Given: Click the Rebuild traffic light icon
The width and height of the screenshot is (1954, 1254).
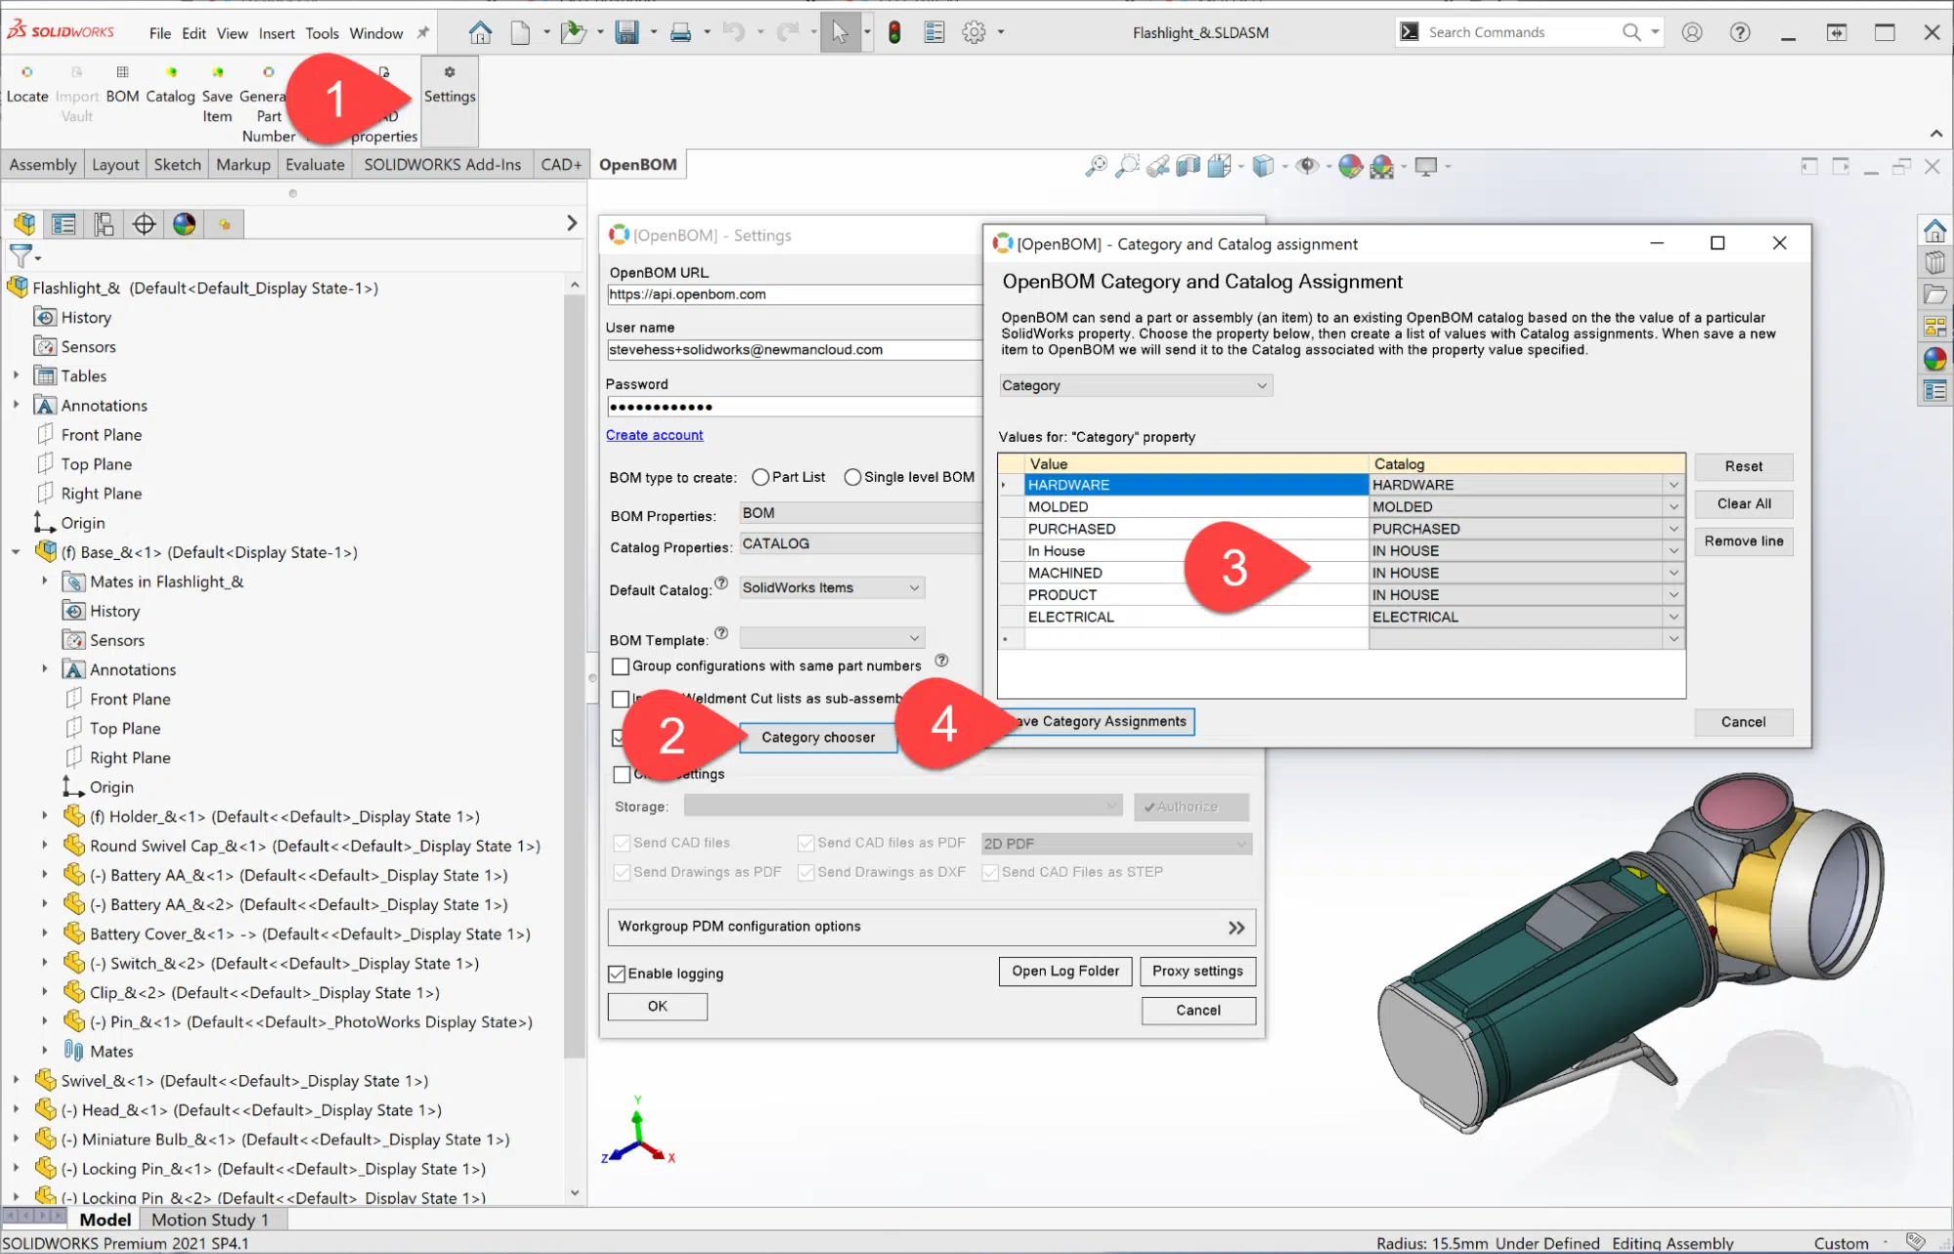Looking at the screenshot, I should [x=894, y=32].
